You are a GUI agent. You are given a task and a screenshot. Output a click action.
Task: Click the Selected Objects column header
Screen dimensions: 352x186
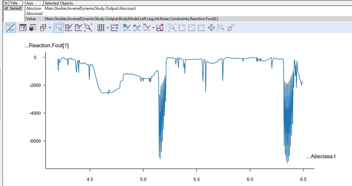click(197, 3)
